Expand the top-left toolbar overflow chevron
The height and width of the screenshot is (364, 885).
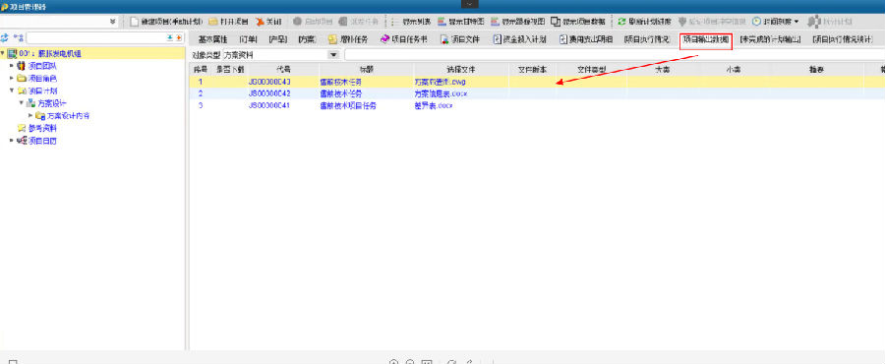113,22
